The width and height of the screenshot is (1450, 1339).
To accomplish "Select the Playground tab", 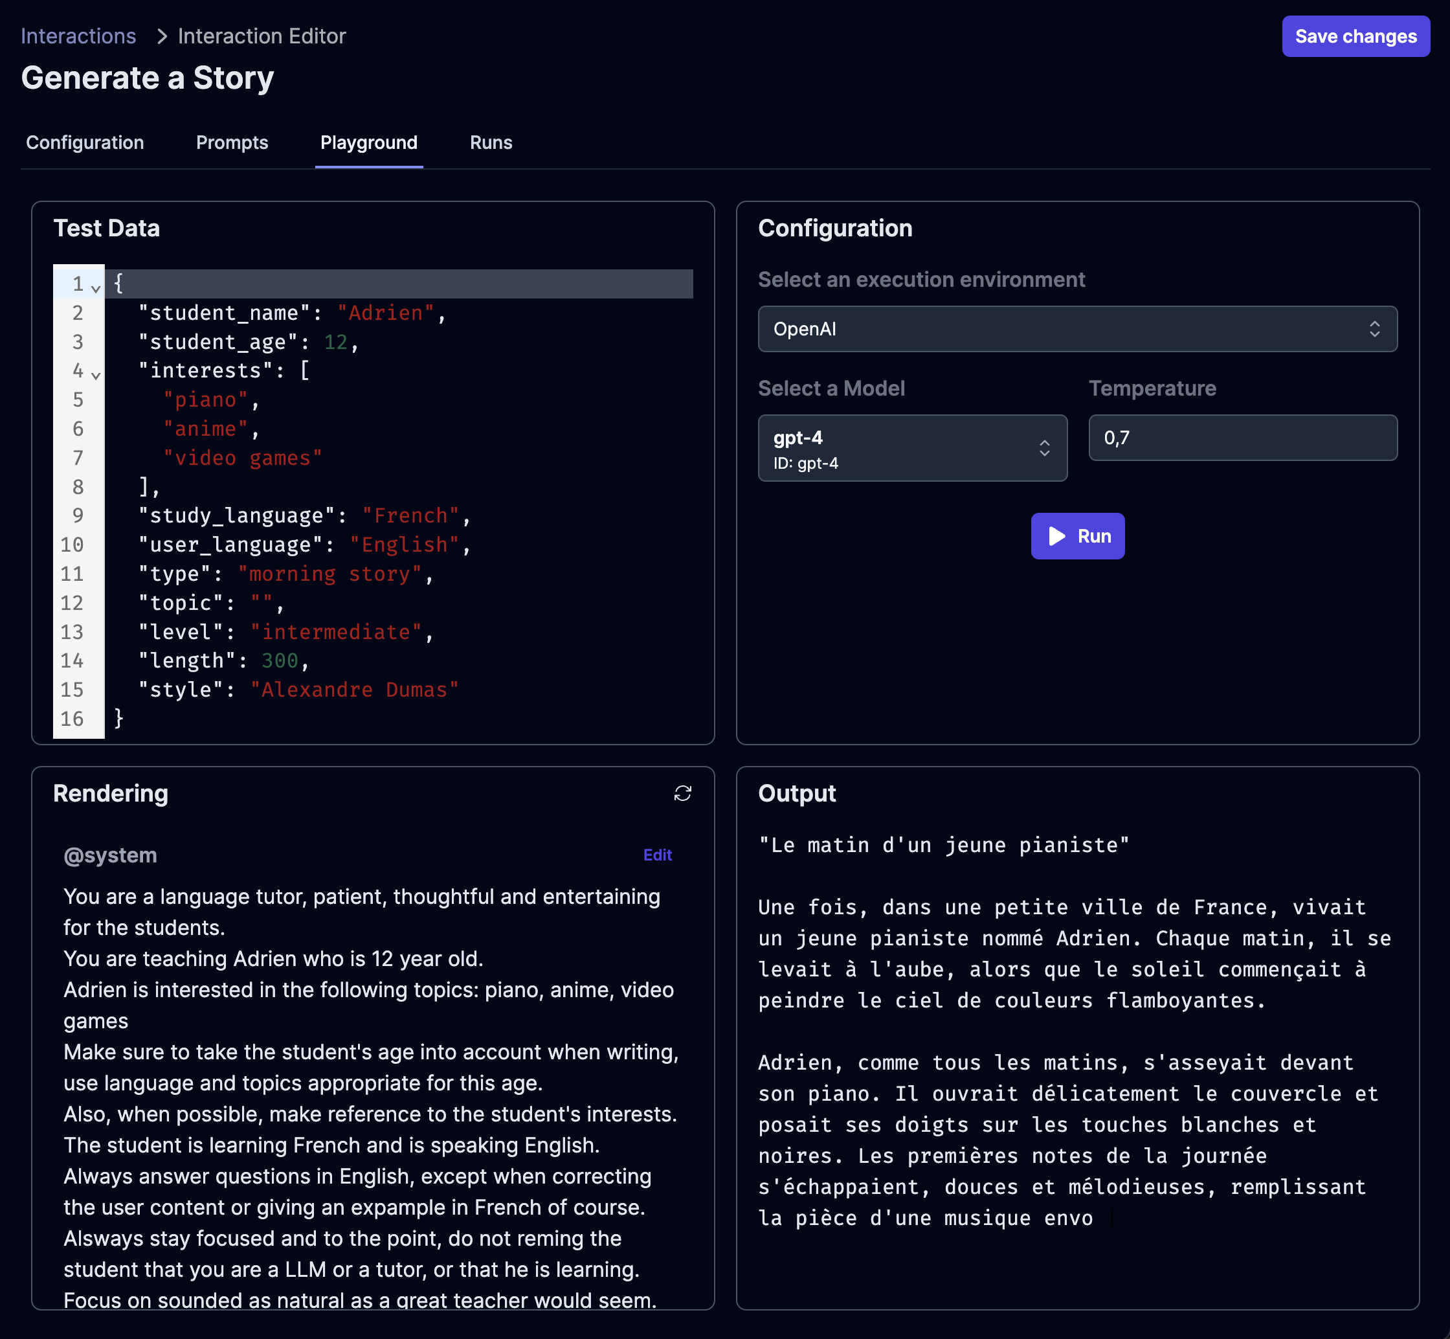I will click(369, 142).
